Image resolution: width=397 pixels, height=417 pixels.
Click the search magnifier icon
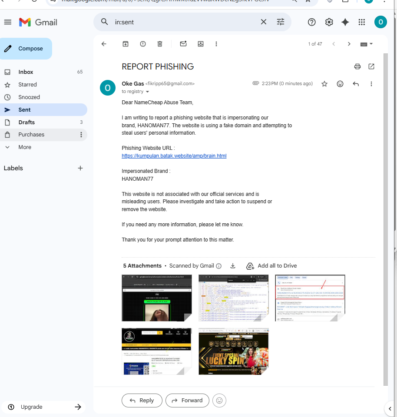click(105, 22)
